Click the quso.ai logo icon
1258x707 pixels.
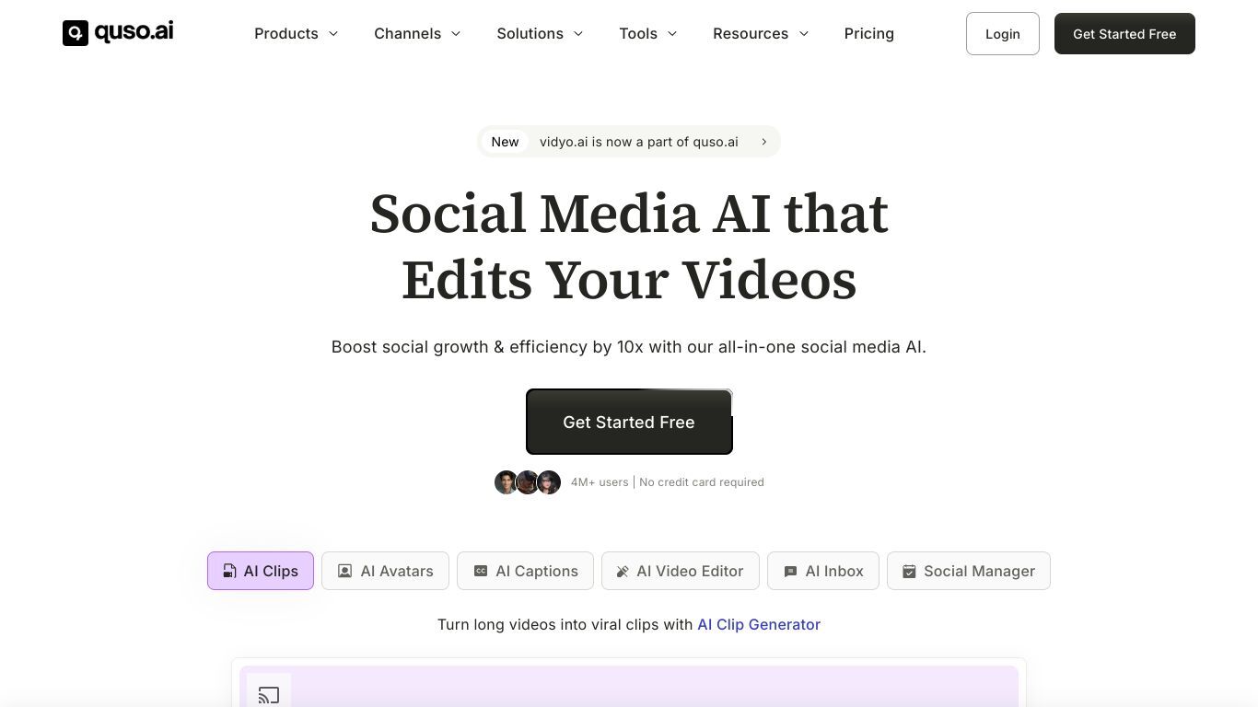click(x=76, y=33)
